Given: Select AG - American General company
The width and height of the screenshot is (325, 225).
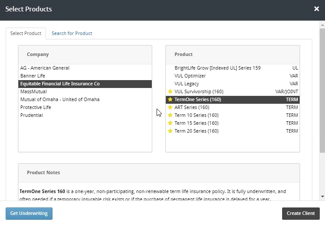Looking at the screenshot, I should coord(85,68).
